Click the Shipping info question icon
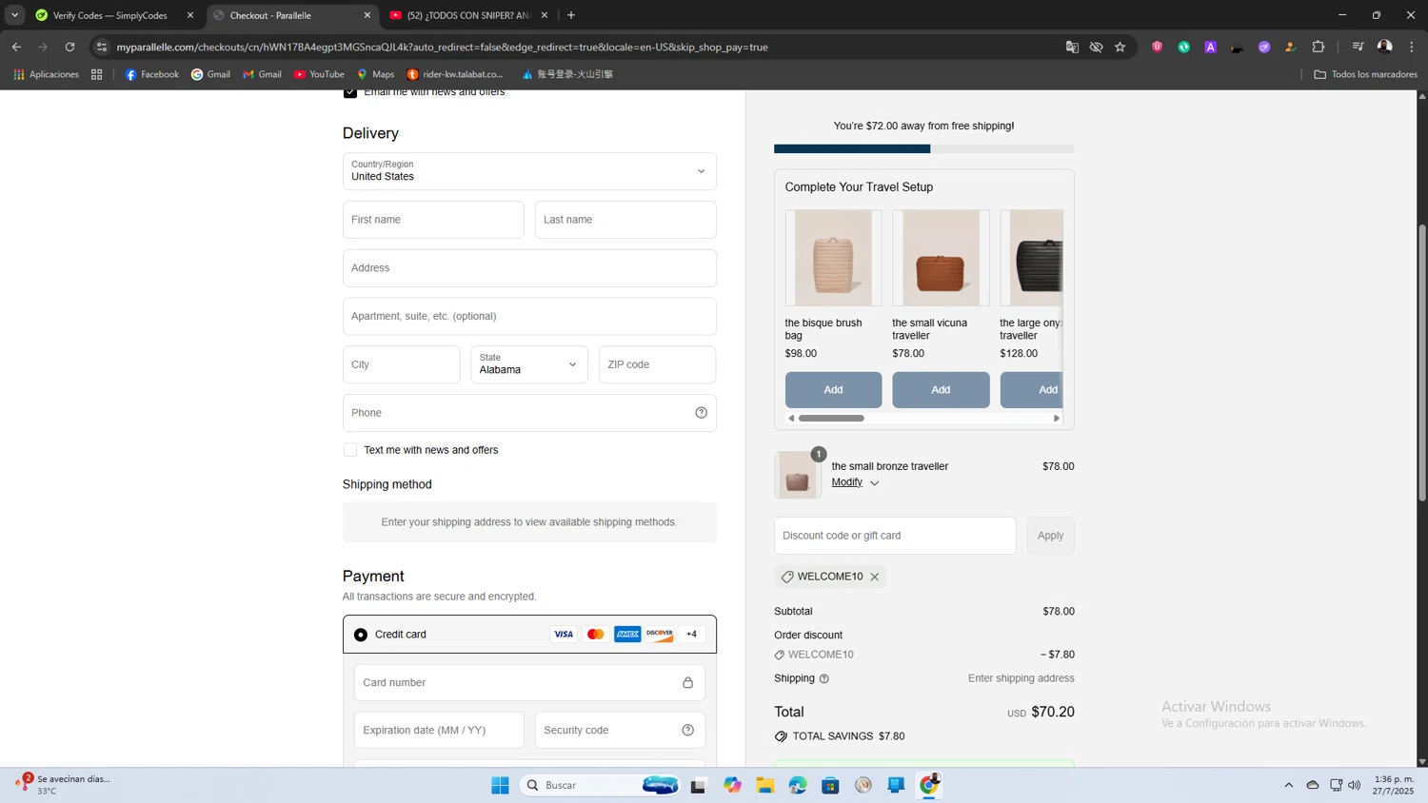The image size is (1428, 803). coord(824,679)
